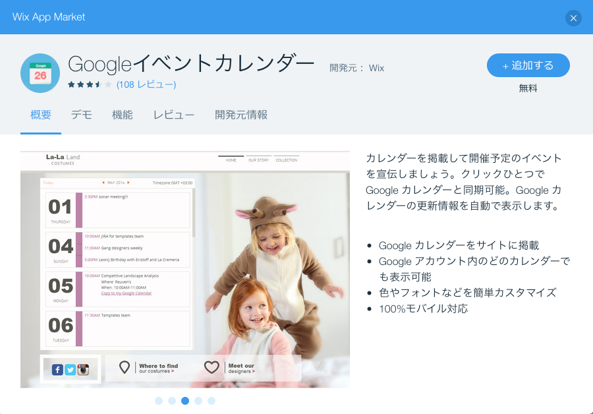The image size is (593, 414).
Task: Close the Wix App Market dialog
Action: click(x=573, y=18)
